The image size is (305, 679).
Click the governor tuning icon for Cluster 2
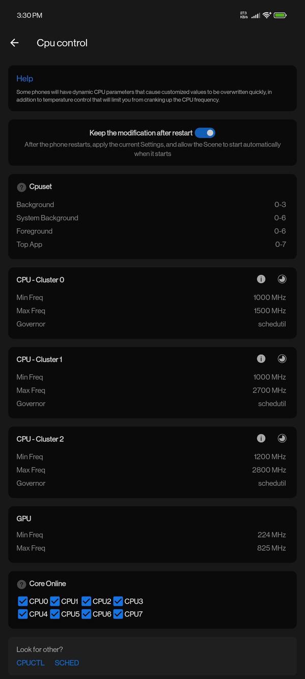click(x=282, y=438)
